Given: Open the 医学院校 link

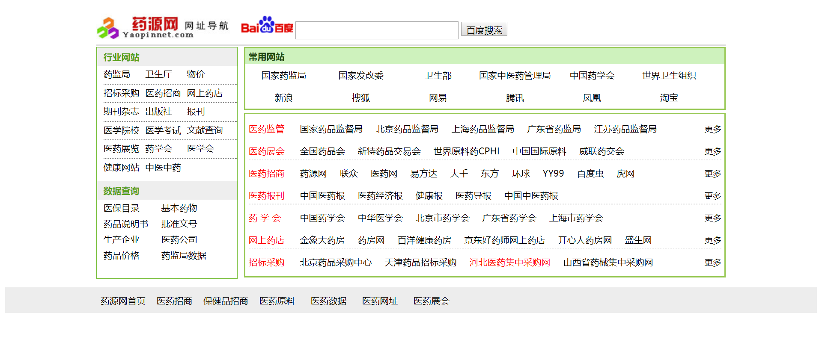Looking at the screenshot, I should (x=122, y=130).
